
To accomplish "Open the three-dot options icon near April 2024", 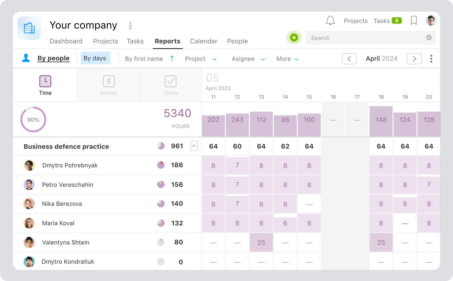I will pyautogui.click(x=431, y=58).
